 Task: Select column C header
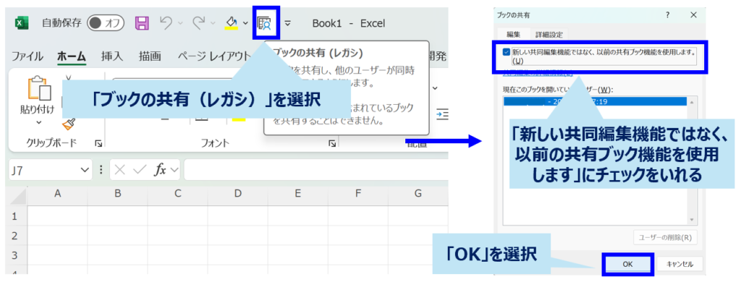pyautogui.click(x=178, y=193)
